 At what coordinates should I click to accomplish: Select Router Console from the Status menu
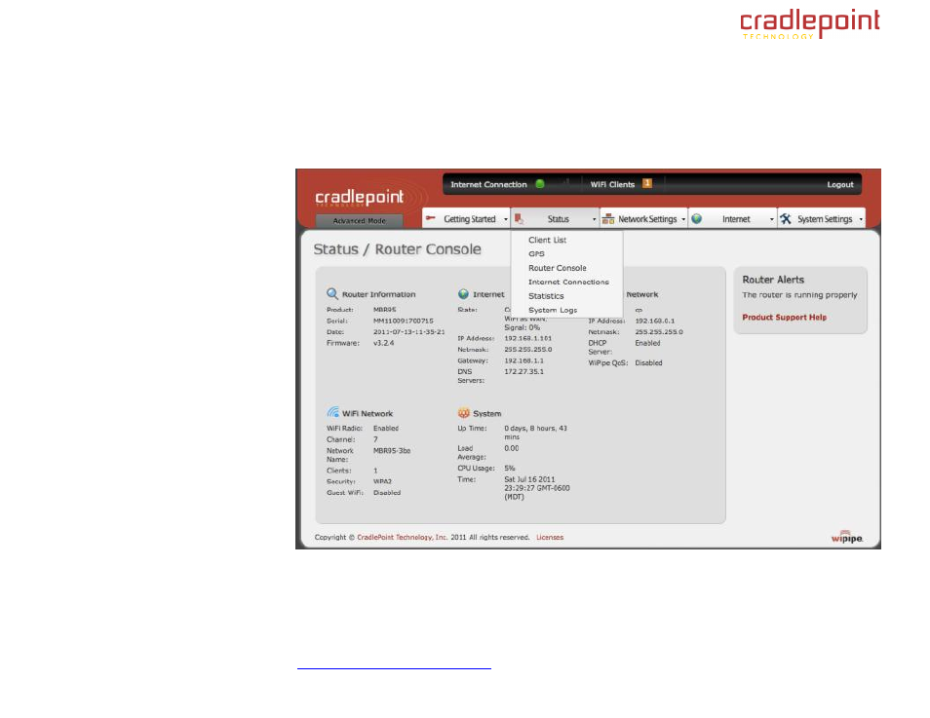pos(557,268)
